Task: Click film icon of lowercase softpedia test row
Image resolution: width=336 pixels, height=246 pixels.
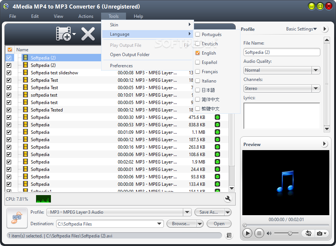Action: point(26,95)
